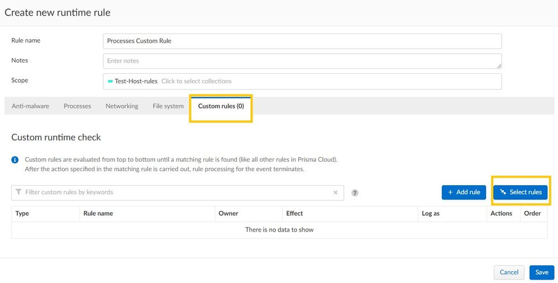Select the Custom rules (0) tab

(x=221, y=106)
